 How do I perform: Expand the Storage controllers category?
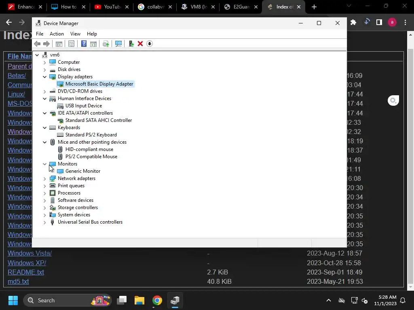pyautogui.click(x=44, y=208)
